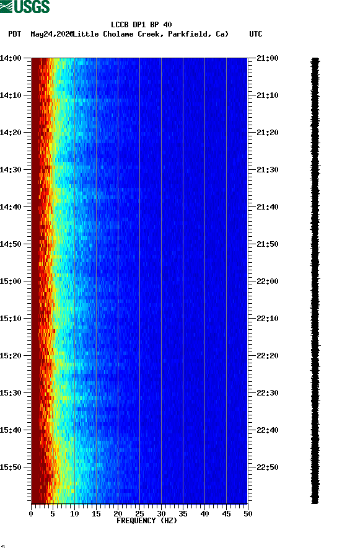This screenshot has width=342, height=553.
Task: Click the 'PDT' timezone label
Action: [15, 34]
